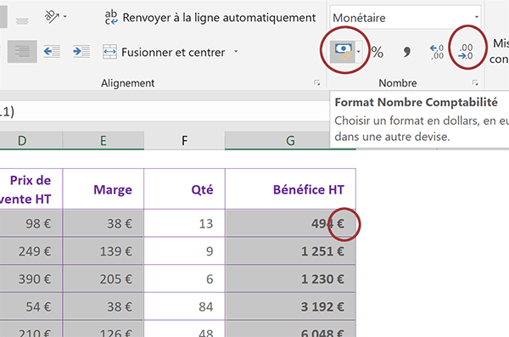Open the orientation dropdown arrow
Screen dimensions: 509x337
tap(65, 16)
